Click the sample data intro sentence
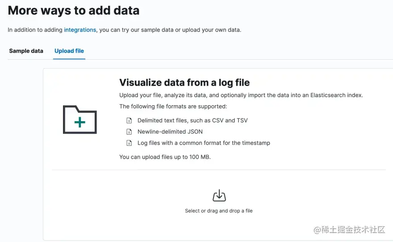The height and width of the screenshot is (242, 393). pos(124,30)
